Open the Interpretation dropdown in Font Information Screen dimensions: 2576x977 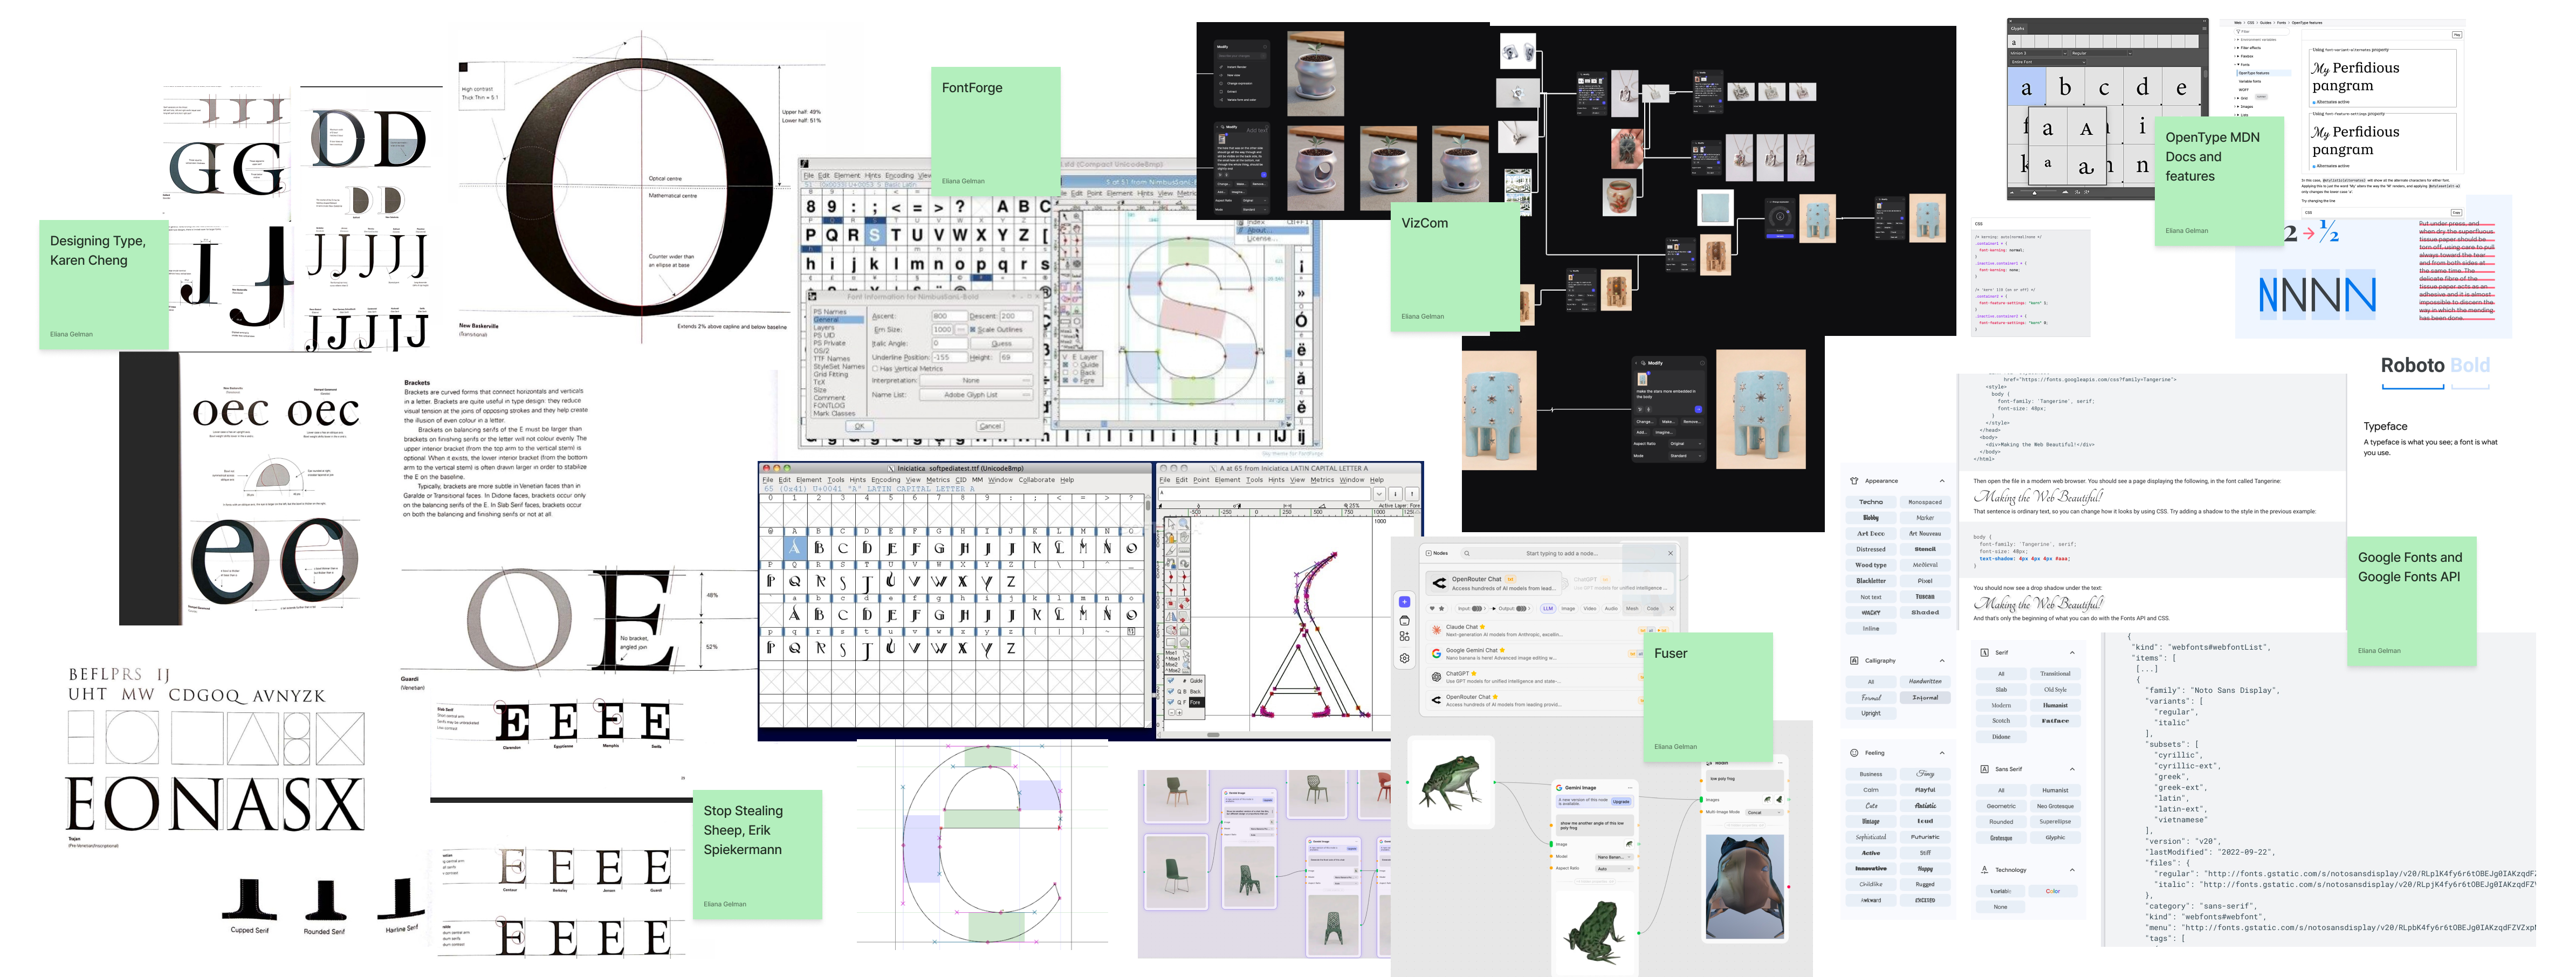pos(977,381)
